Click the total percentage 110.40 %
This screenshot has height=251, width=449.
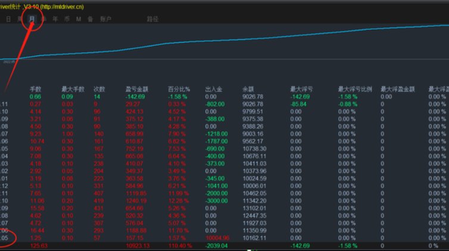(x=180, y=246)
